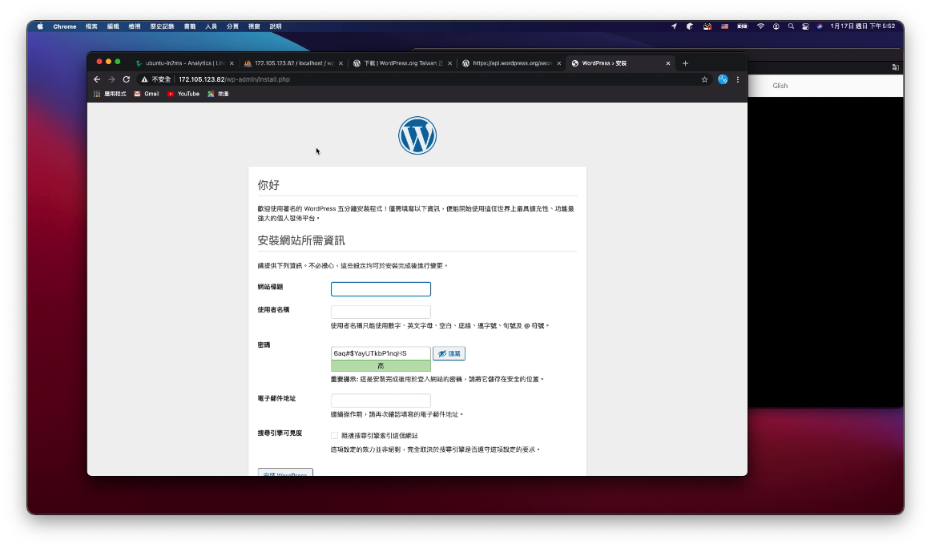Check the 阻擋搜尋引擎索引這個網站 checkbox
The height and width of the screenshot is (548, 931).
[x=334, y=435]
